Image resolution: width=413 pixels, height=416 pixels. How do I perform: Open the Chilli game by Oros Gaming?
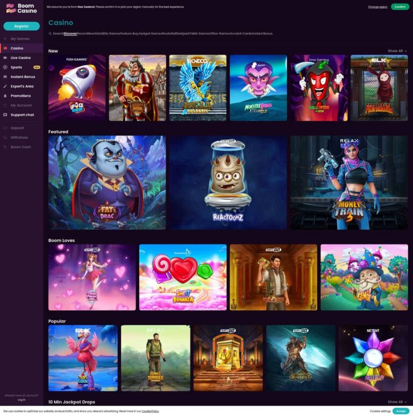(x=319, y=88)
